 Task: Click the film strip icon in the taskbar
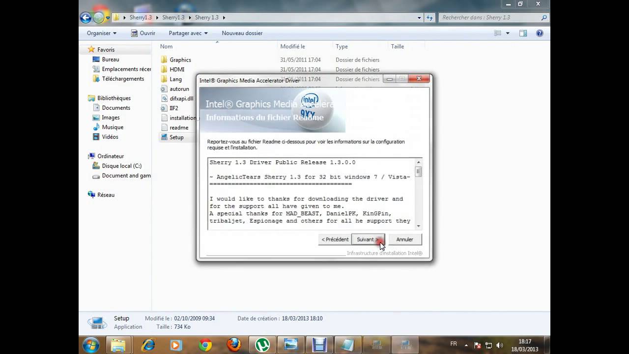click(320, 345)
